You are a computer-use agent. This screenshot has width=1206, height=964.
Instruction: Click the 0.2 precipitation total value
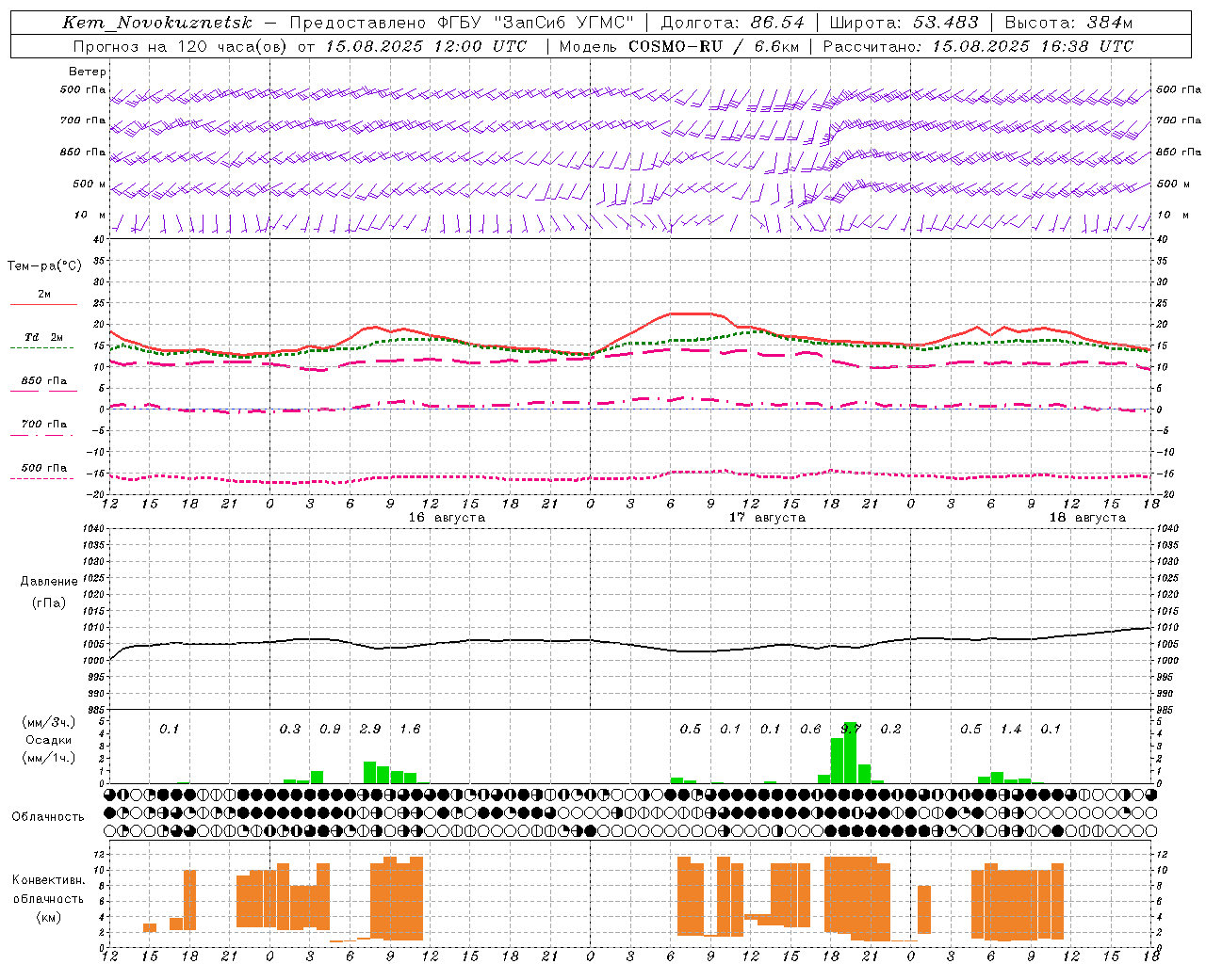coord(890,730)
